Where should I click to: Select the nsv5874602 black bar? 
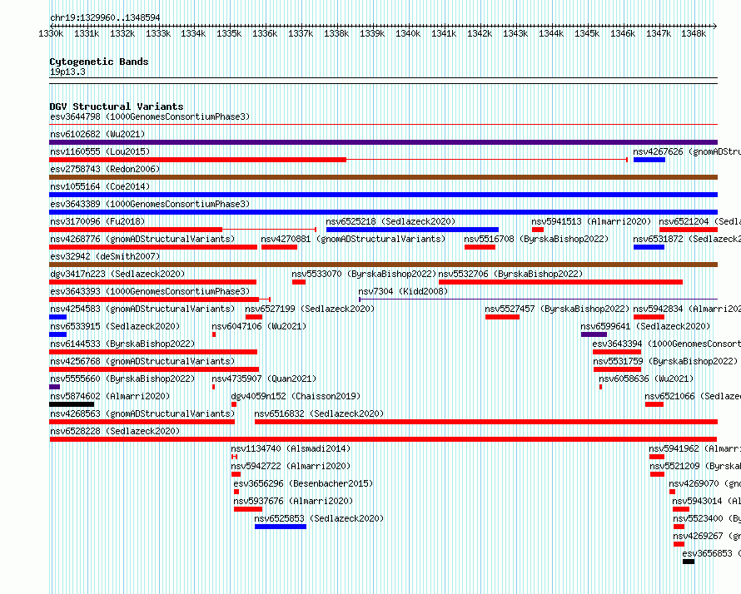point(72,404)
